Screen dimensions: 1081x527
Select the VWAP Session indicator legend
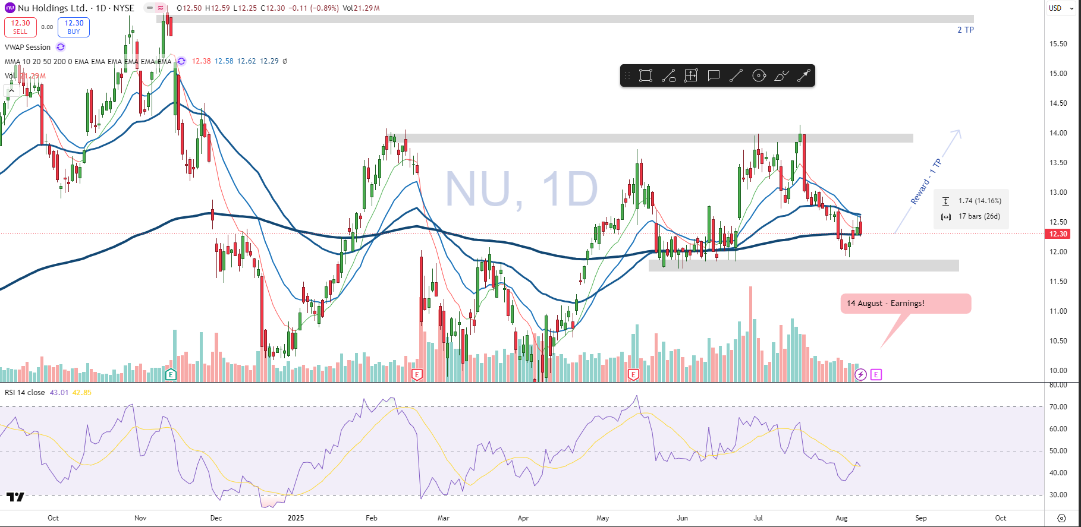point(28,47)
